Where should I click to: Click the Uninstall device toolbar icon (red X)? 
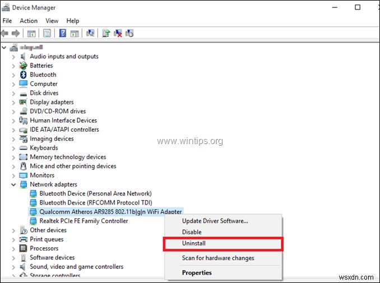pos(118,33)
